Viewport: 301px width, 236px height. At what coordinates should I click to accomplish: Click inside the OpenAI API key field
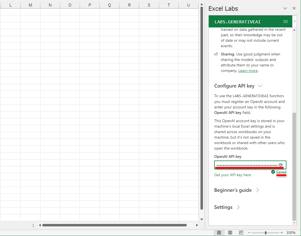tap(250, 165)
